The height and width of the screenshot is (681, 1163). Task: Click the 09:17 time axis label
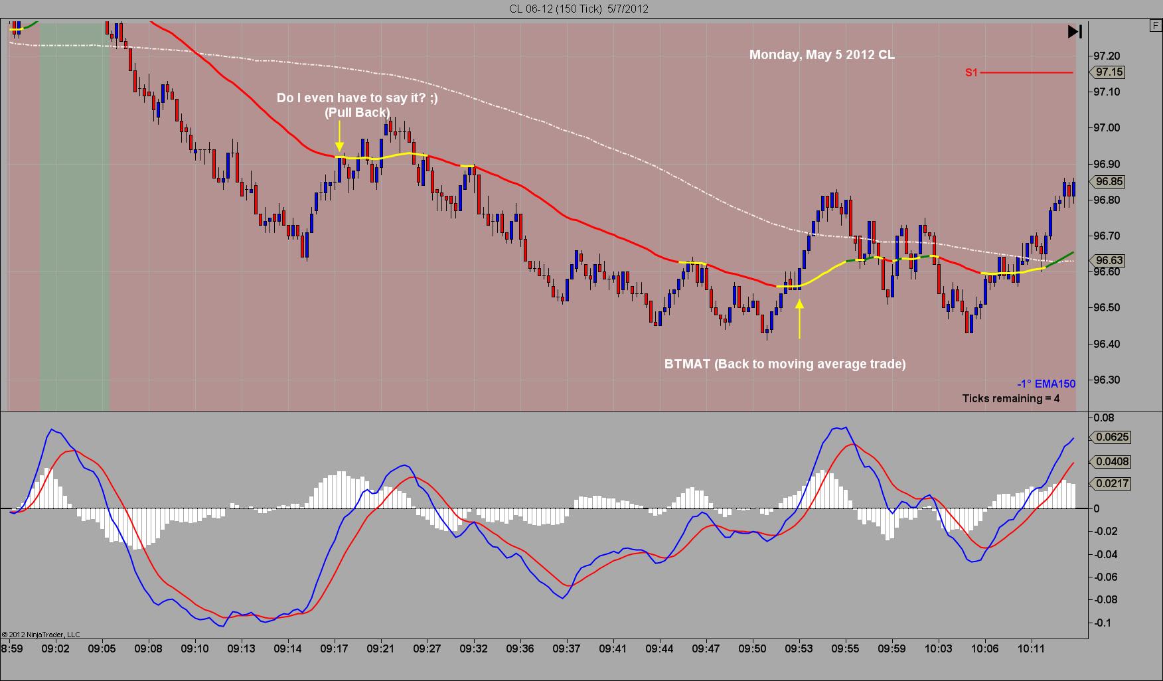334,648
